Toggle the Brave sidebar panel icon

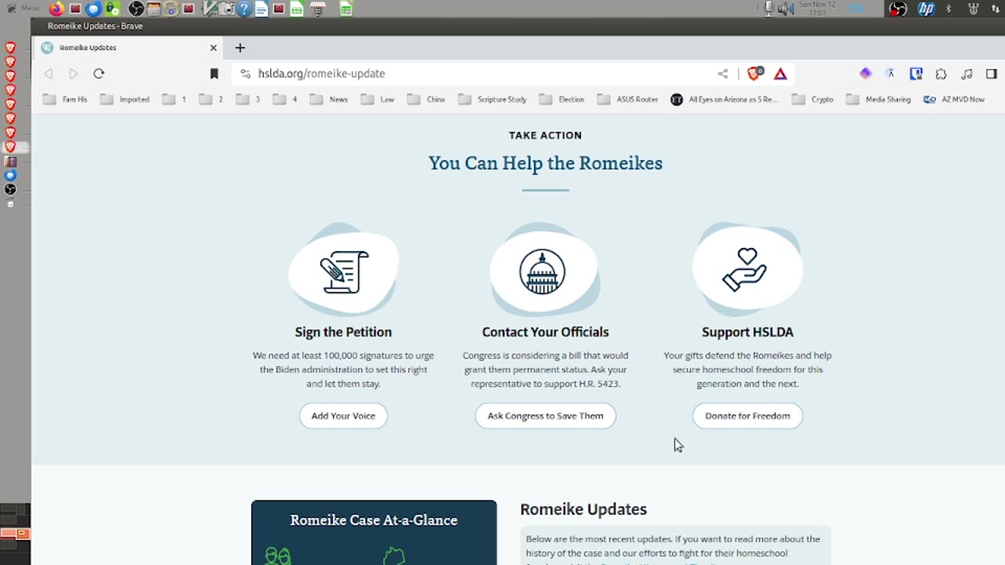pyautogui.click(x=992, y=73)
